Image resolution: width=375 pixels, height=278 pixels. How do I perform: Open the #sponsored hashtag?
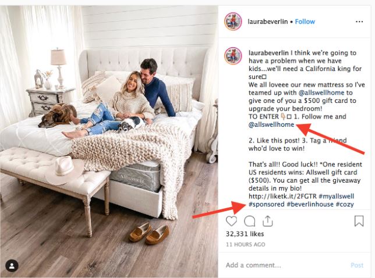[267, 205]
